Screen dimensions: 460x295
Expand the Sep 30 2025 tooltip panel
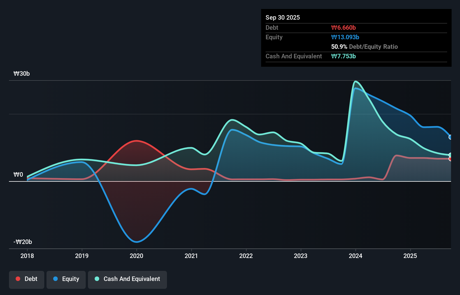(283, 17)
